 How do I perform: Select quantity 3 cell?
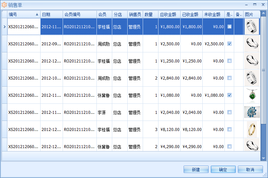[150, 129]
